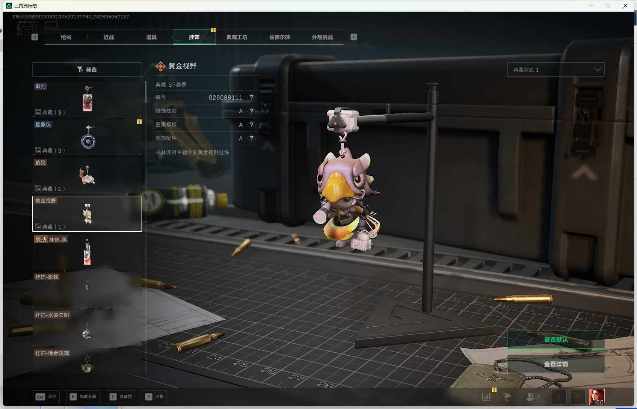
Task: Click the orange diamond icon beside 黄金视野 title
Action: click(x=161, y=66)
